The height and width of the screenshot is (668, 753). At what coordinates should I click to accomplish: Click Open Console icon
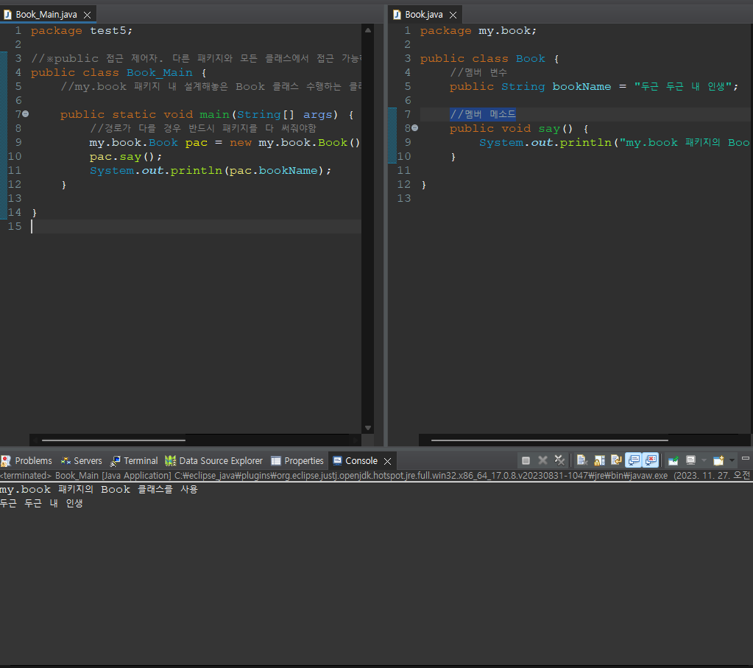click(x=718, y=460)
